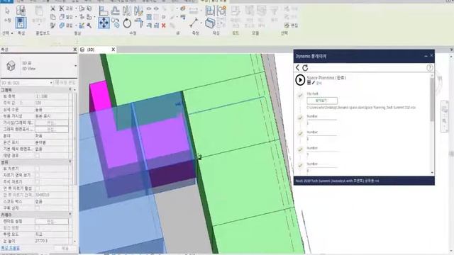Click the 유형 편집 button
This screenshot has height=255, width=454.
tap(65, 83)
